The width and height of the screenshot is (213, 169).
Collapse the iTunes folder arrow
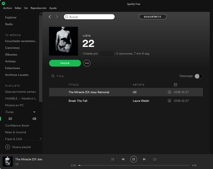click(x=34, y=112)
